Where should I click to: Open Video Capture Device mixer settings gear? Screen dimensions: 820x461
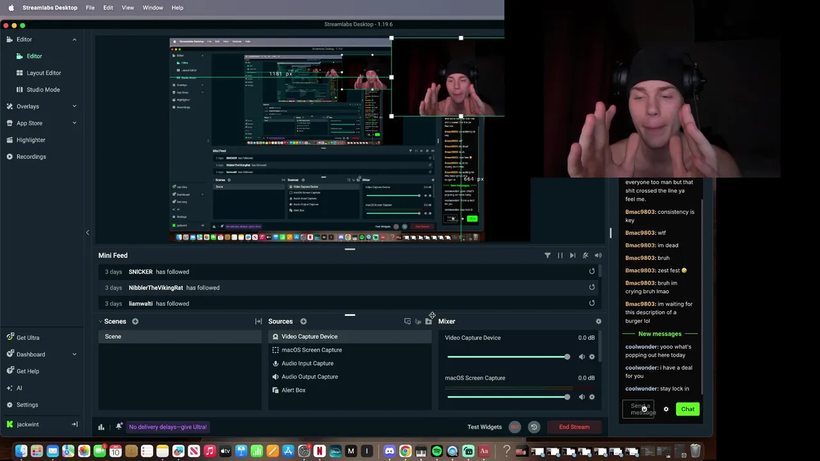592,357
